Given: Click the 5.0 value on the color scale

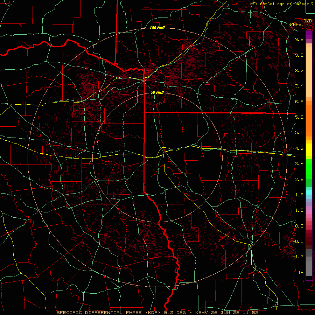Looking at the screenshot, I should point(299,133).
